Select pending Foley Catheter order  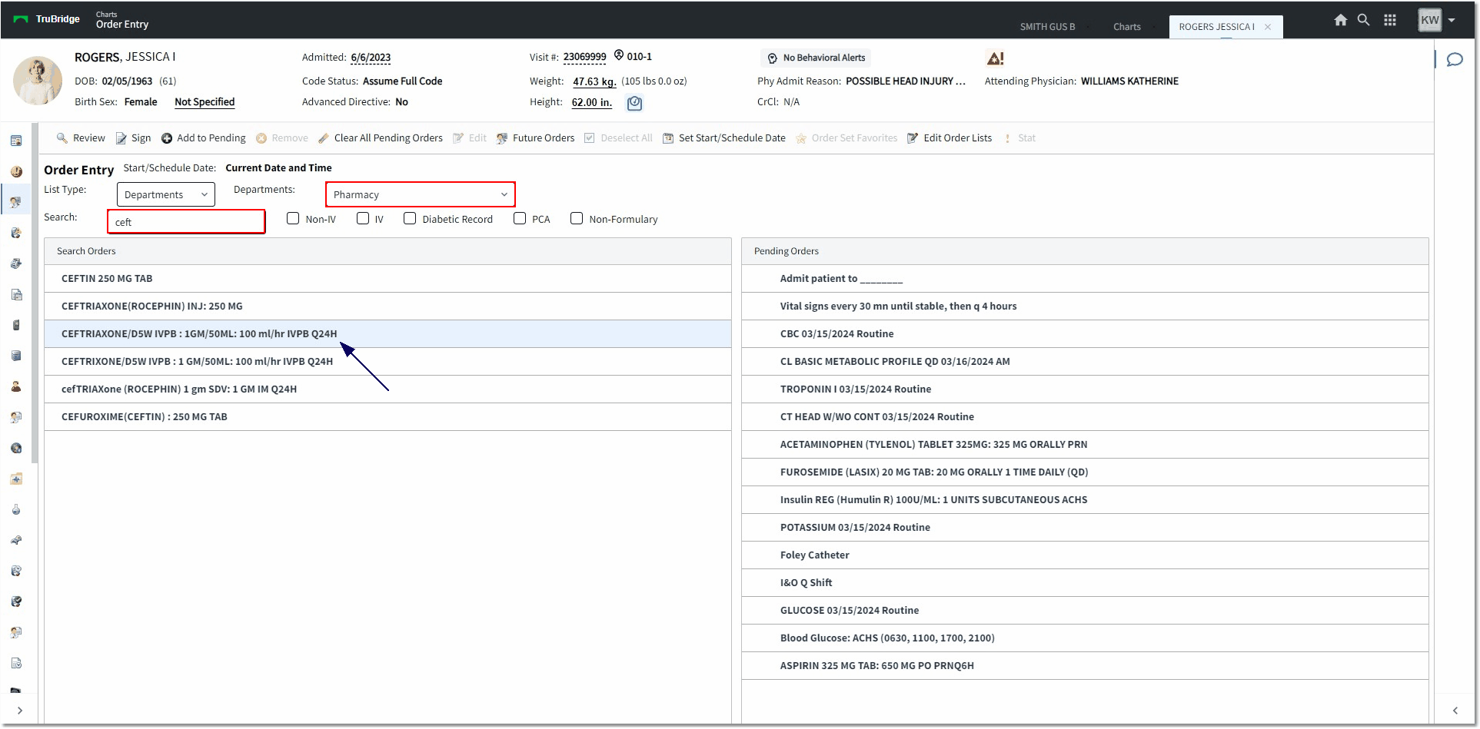coord(1085,555)
